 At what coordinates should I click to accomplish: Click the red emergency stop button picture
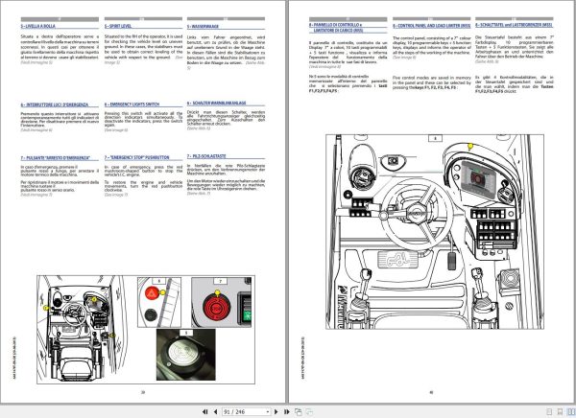click(217, 306)
